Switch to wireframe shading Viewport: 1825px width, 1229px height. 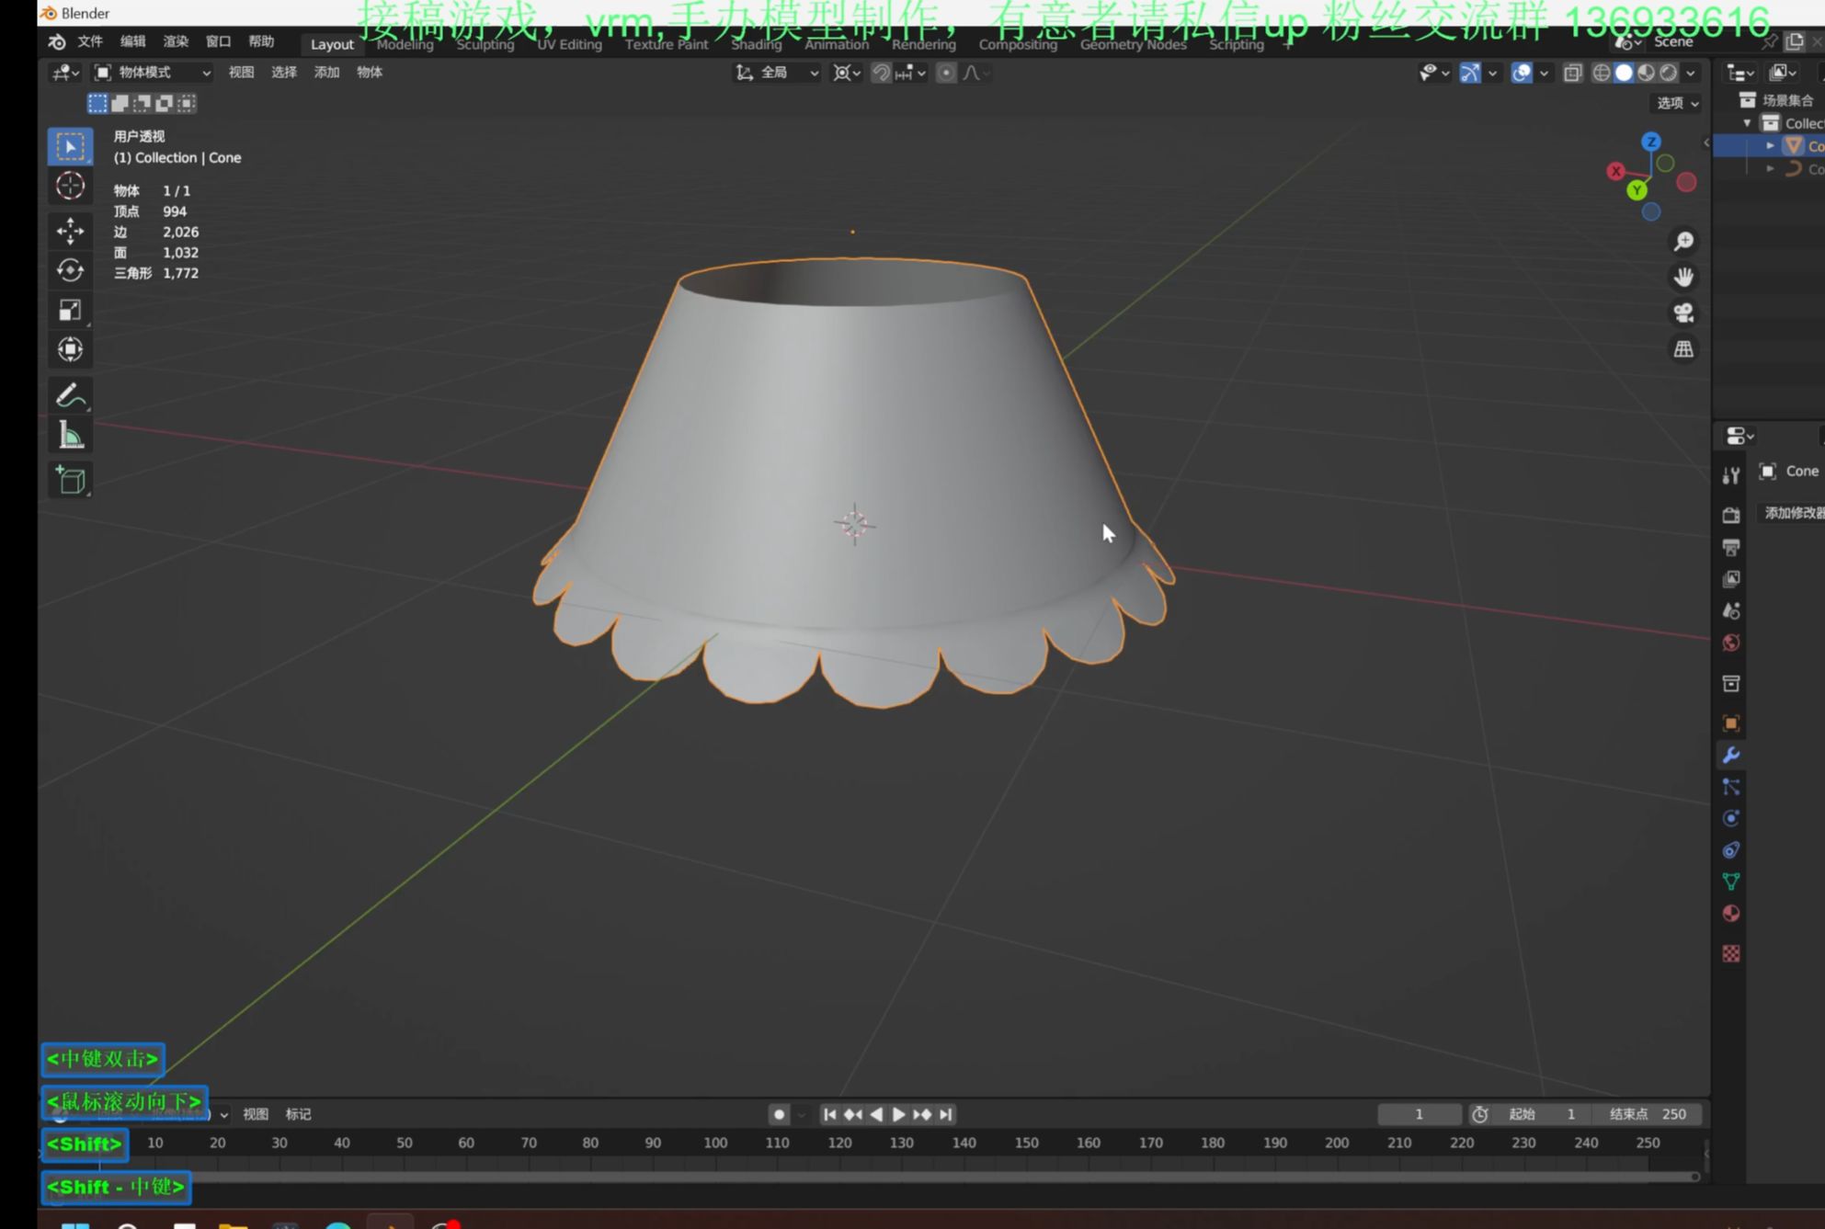pos(1602,73)
